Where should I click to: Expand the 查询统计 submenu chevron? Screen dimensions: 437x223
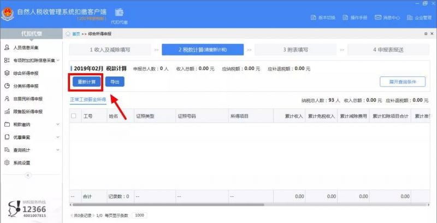[x=58, y=150]
